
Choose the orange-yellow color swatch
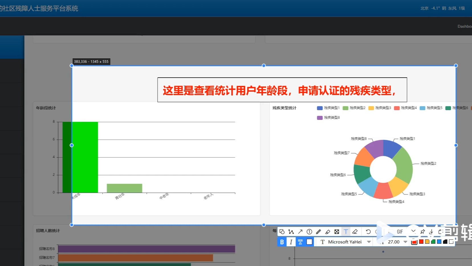(x=427, y=242)
